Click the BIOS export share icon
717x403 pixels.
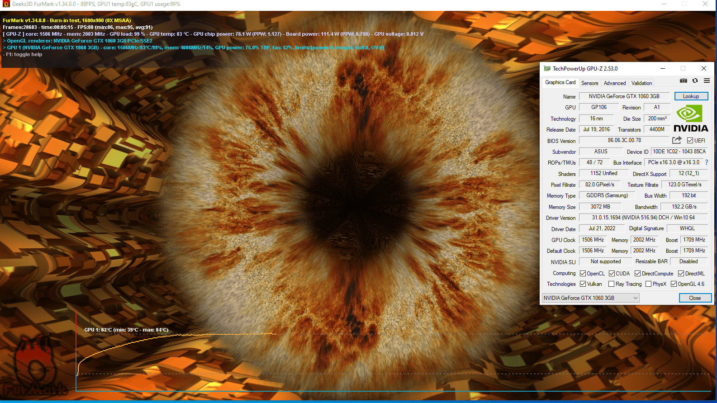coord(677,140)
